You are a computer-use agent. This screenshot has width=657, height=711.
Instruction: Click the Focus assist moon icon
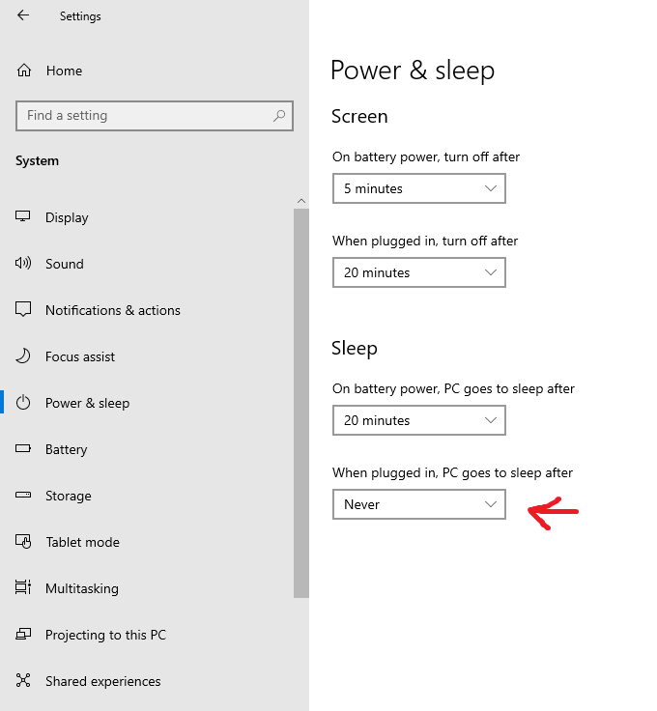[x=24, y=356]
